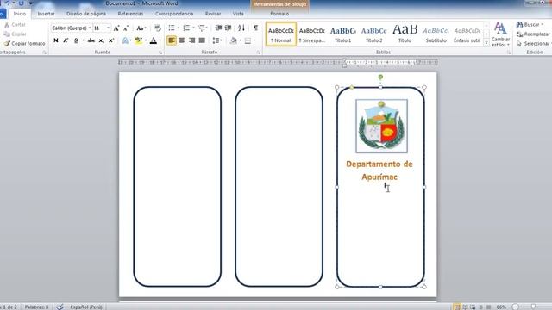The image size is (552, 310).
Task: Toggle show paragraph marks (¶)
Action: (255, 28)
